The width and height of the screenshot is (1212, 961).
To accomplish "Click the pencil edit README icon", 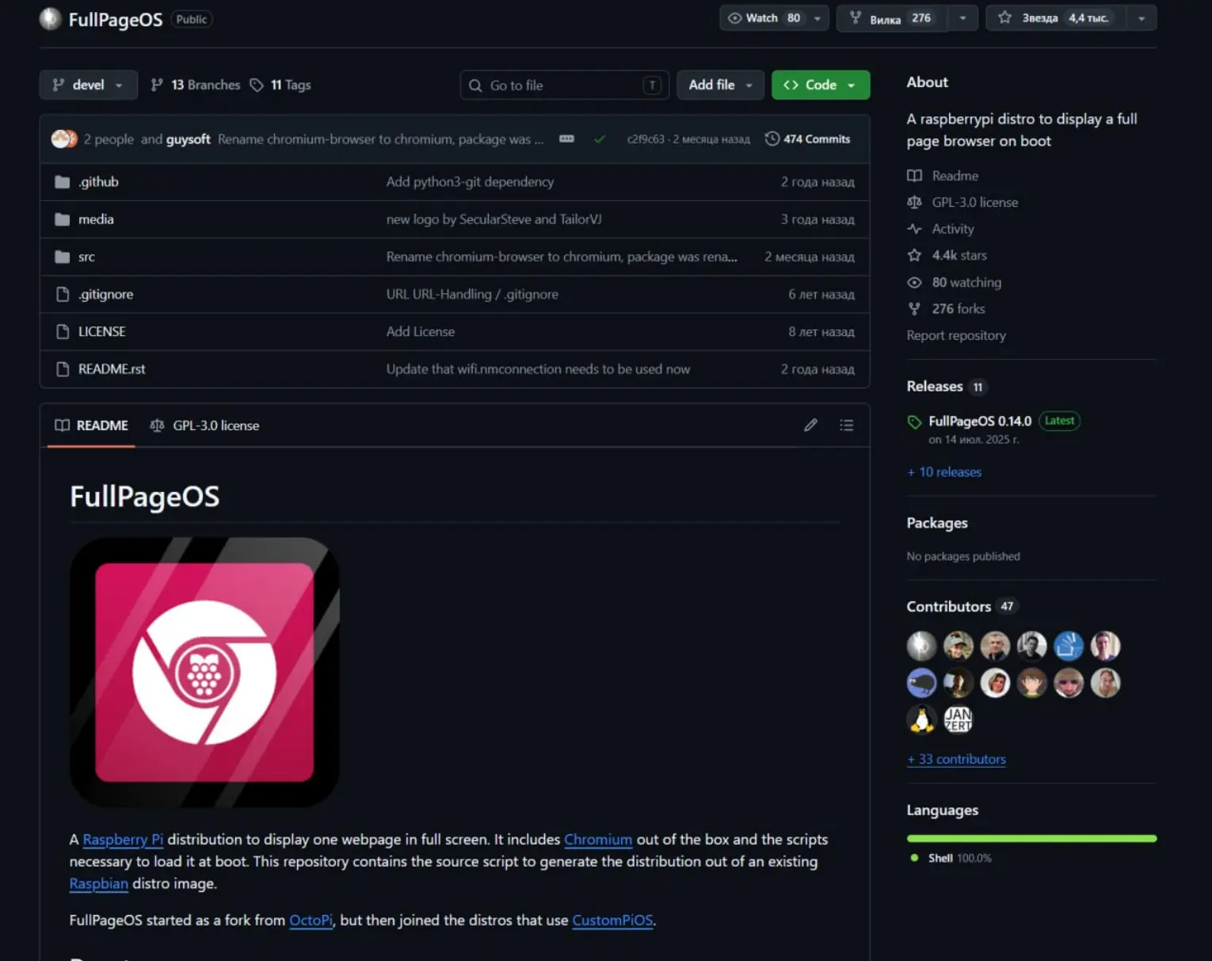I will 810,425.
